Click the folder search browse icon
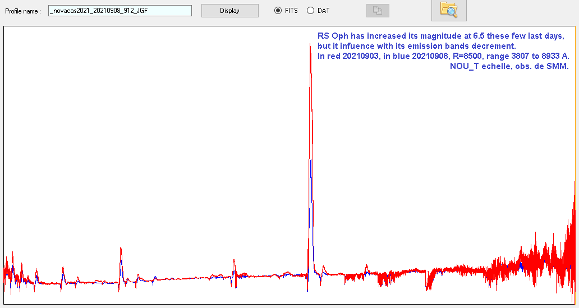The image size is (579, 308). click(448, 10)
